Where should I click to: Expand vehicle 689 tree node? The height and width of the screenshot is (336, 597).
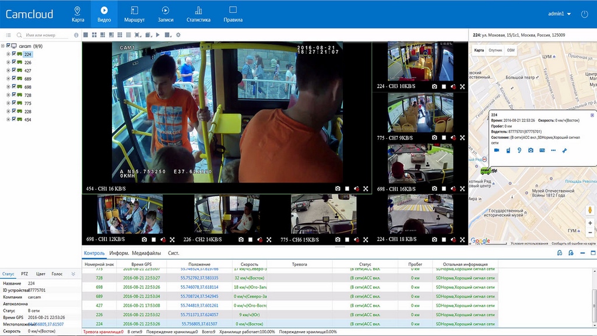tap(8, 79)
